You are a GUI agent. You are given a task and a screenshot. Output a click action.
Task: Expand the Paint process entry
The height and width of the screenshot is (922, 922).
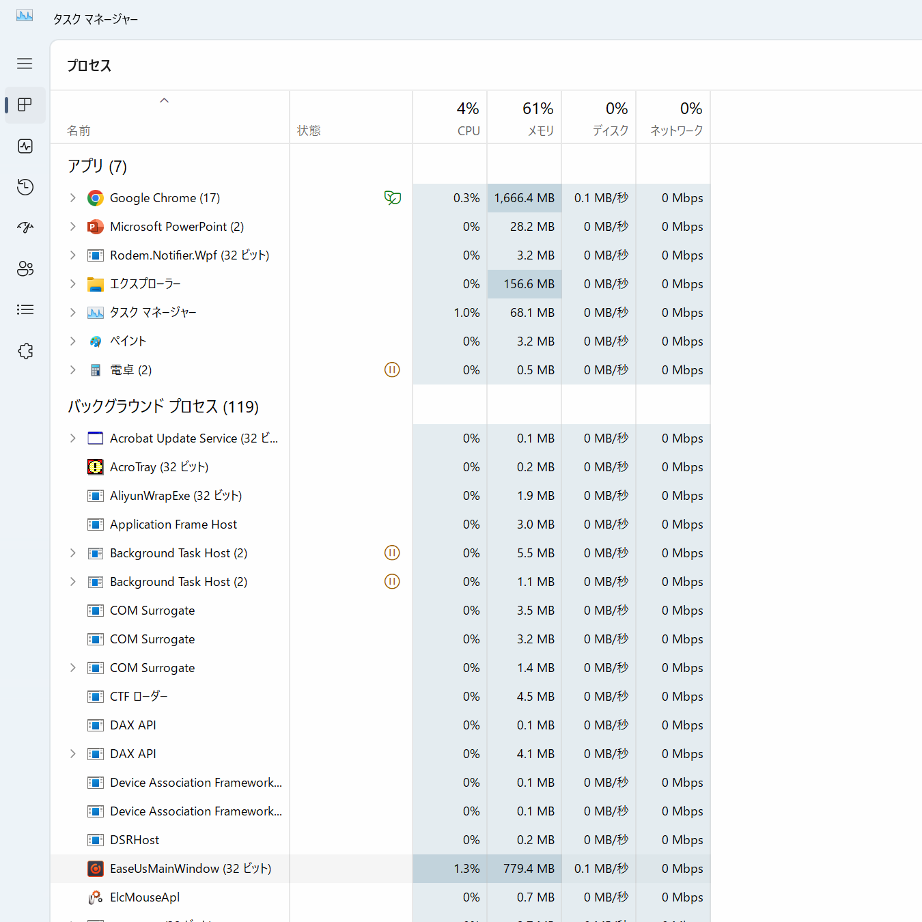point(72,341)
